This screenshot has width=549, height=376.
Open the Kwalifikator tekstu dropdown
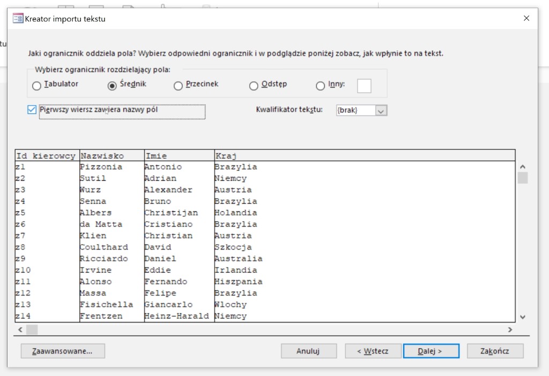[381, 110]
